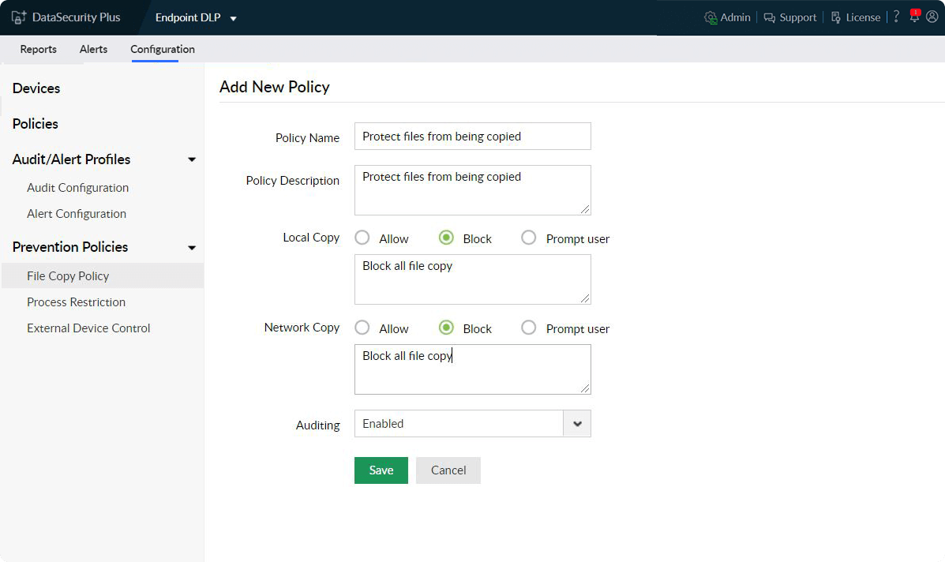Screen dimensions: 945x562
Task: Cancel adding the new policy
Action: pyautogui.click(x=448, y=470)
